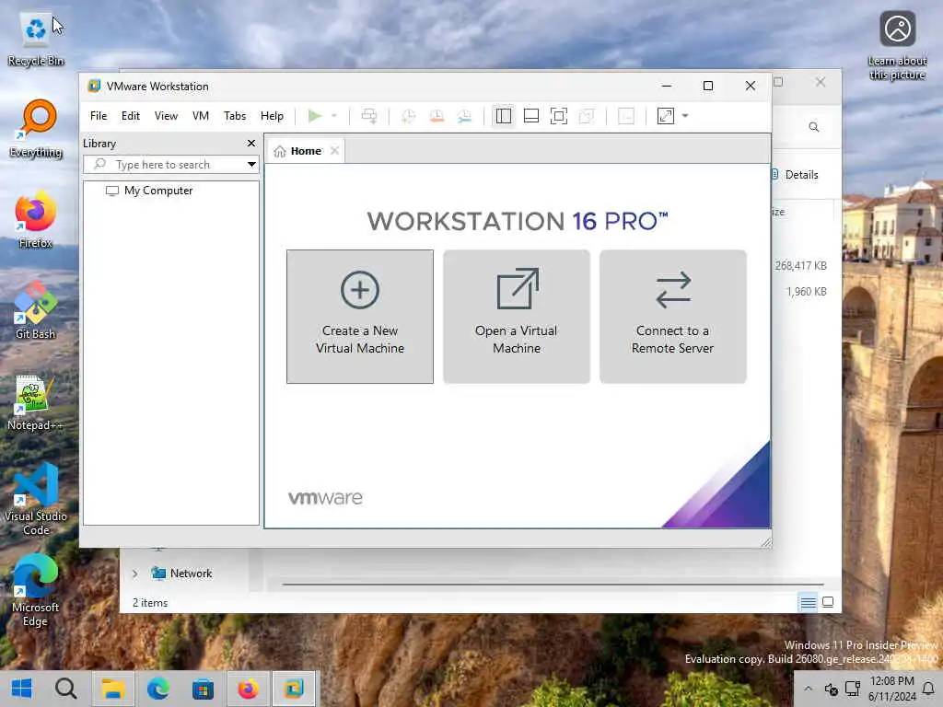
Task: Open the VM menu
Action: 201,116
